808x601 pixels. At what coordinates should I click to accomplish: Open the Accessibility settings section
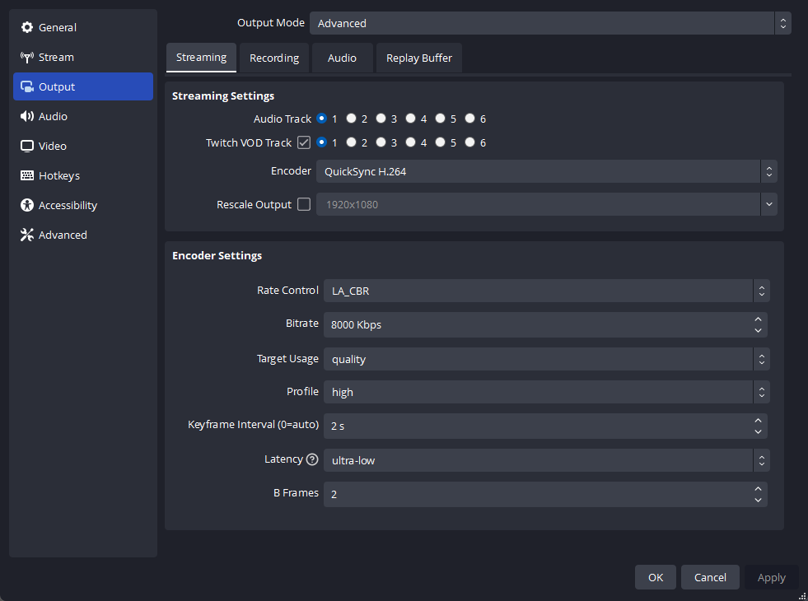click(83, 205)
